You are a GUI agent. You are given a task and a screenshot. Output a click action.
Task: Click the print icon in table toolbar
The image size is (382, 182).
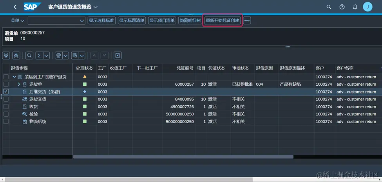(58, 56)
